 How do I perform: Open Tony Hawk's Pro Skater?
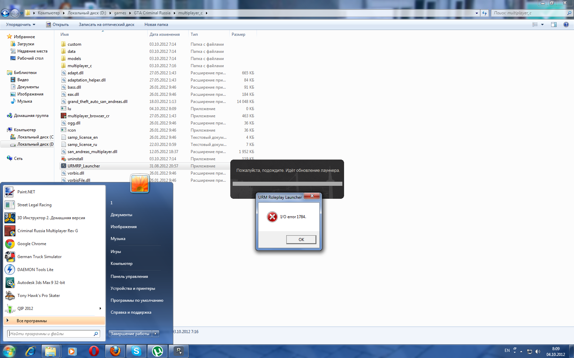[54, 296]
